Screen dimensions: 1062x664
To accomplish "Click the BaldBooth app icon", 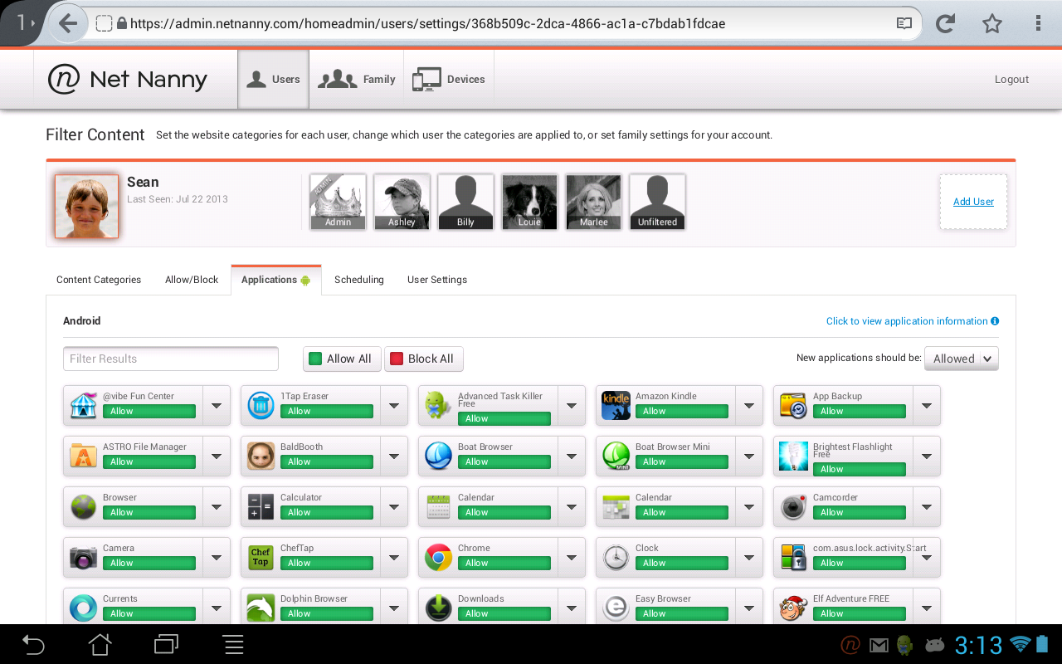I will click(x=261, y=456).
